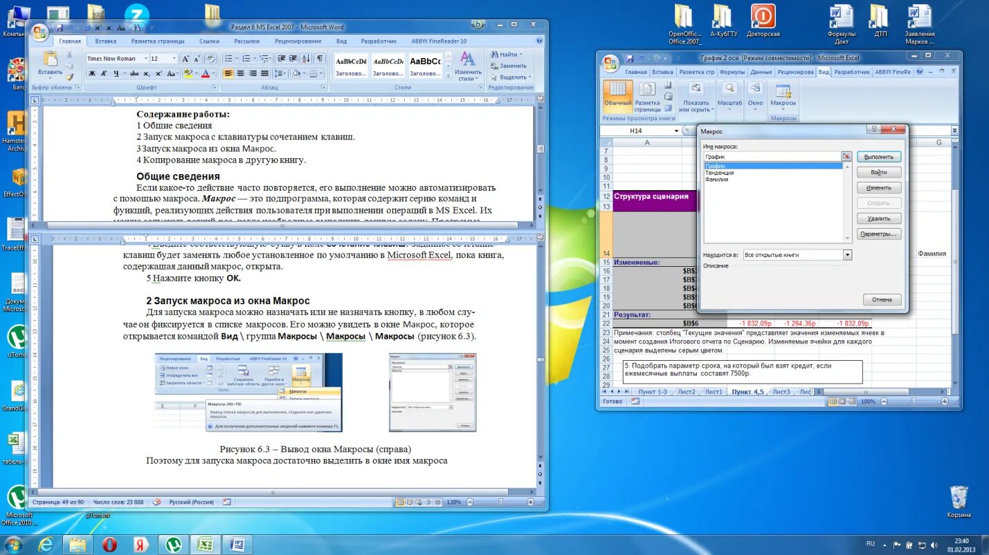Grow font size in Word ribbon
Image resolution: width=989 pixels, height=555 pixels.
click(185, 59)
